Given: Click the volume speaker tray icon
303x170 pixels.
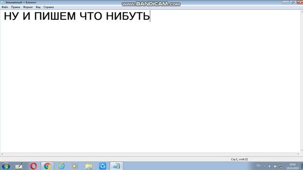Looking at the screenshot, I should [269, 166].
